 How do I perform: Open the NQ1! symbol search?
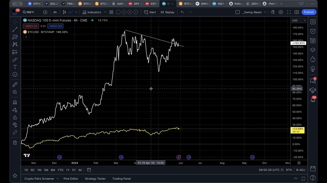click(28, 12)
